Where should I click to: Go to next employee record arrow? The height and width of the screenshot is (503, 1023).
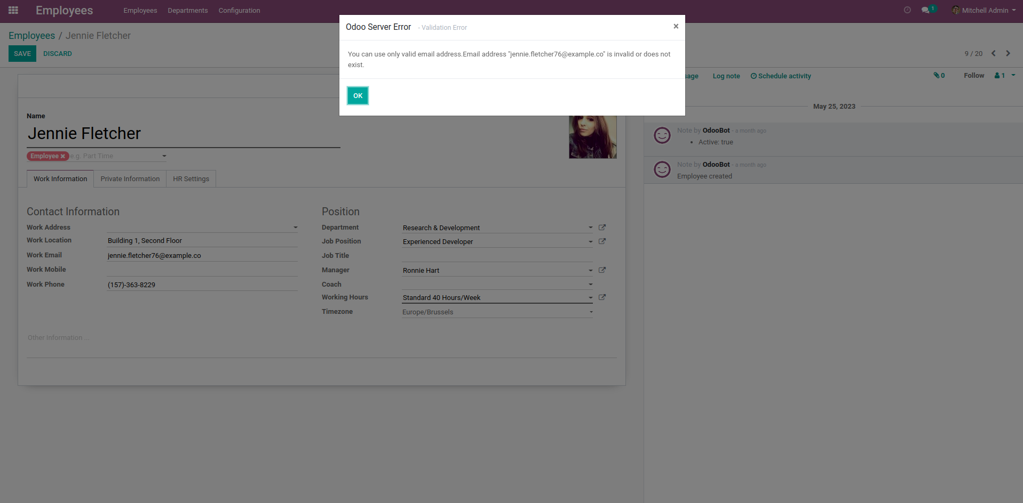1008,53
